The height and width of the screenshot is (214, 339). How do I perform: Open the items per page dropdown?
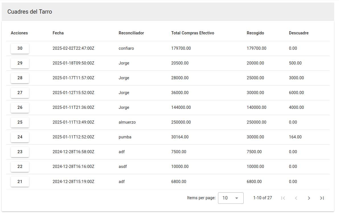coord(231,198)
